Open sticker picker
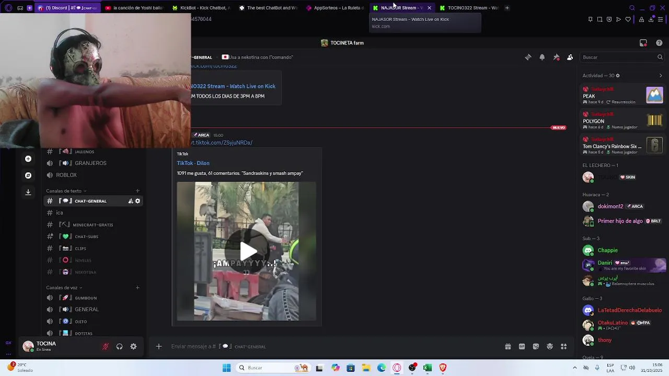 (x=536, y=346)
